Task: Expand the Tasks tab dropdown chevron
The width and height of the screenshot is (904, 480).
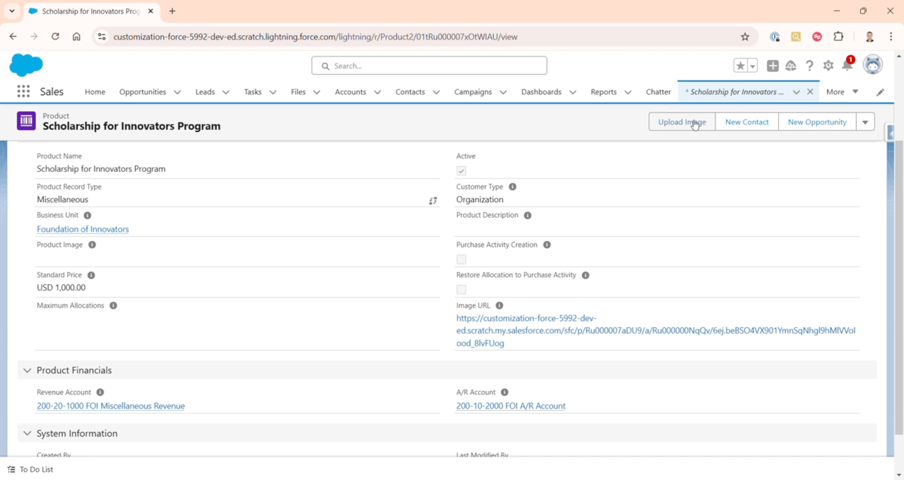Action: (x=273, y=92)
